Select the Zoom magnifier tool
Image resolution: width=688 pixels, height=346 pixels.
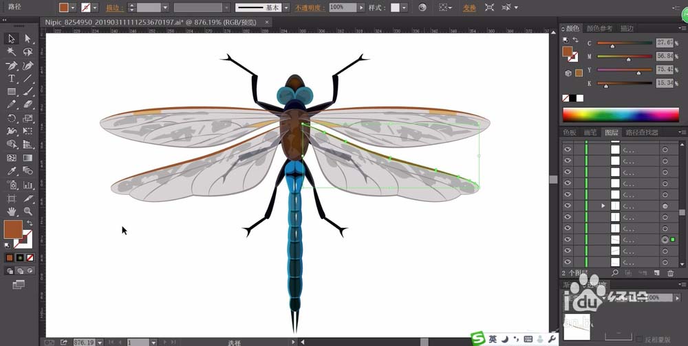pyautogui.click(x=28, y=211)
